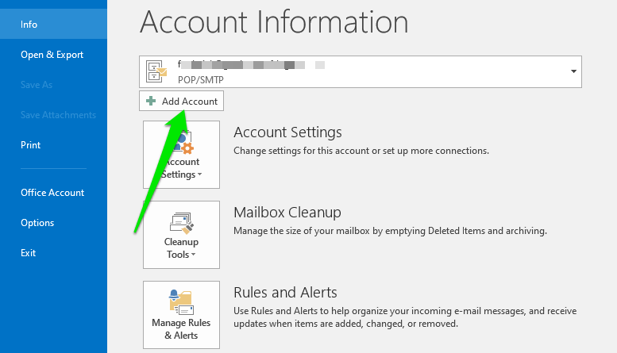Expand the account selector dropdown arrow

(573, 71)
